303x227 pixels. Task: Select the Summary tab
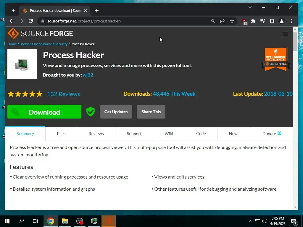tap(25, 134)
